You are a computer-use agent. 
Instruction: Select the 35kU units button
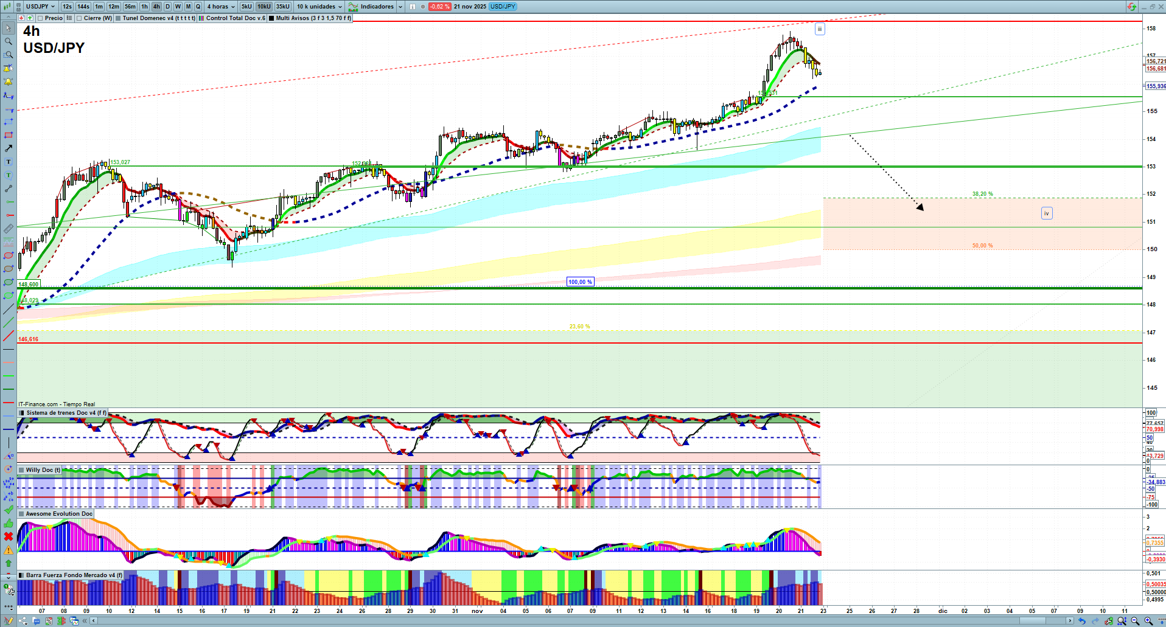pyautogui.click(x=283, y=7)
